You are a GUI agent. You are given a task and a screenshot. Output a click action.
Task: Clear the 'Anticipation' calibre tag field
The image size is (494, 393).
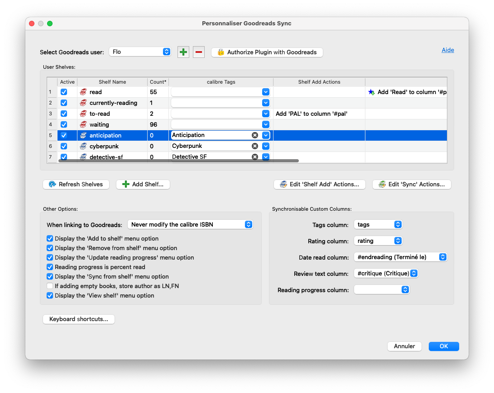[x=255, y=135]
